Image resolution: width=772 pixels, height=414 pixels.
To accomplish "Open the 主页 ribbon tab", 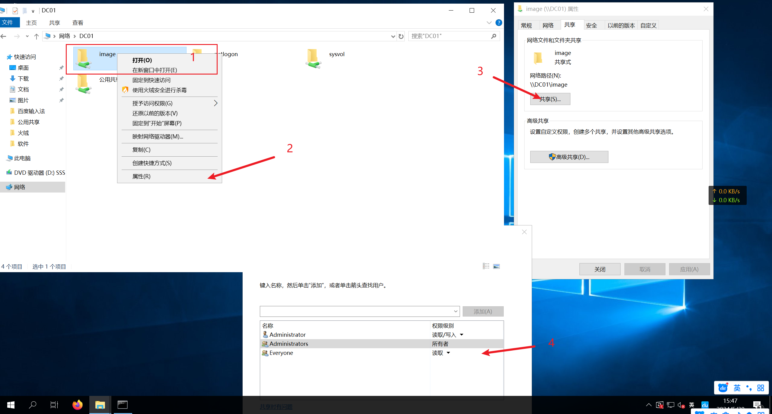I will point(31,23).
